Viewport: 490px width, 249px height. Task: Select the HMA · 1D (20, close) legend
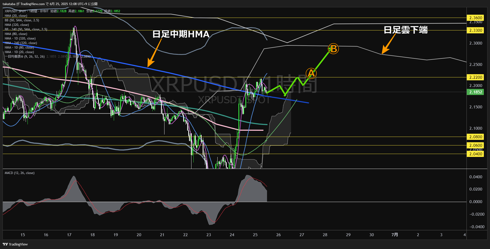(19, 52)
